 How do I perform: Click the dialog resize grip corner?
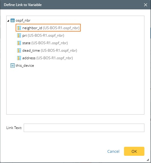[148, 160]
